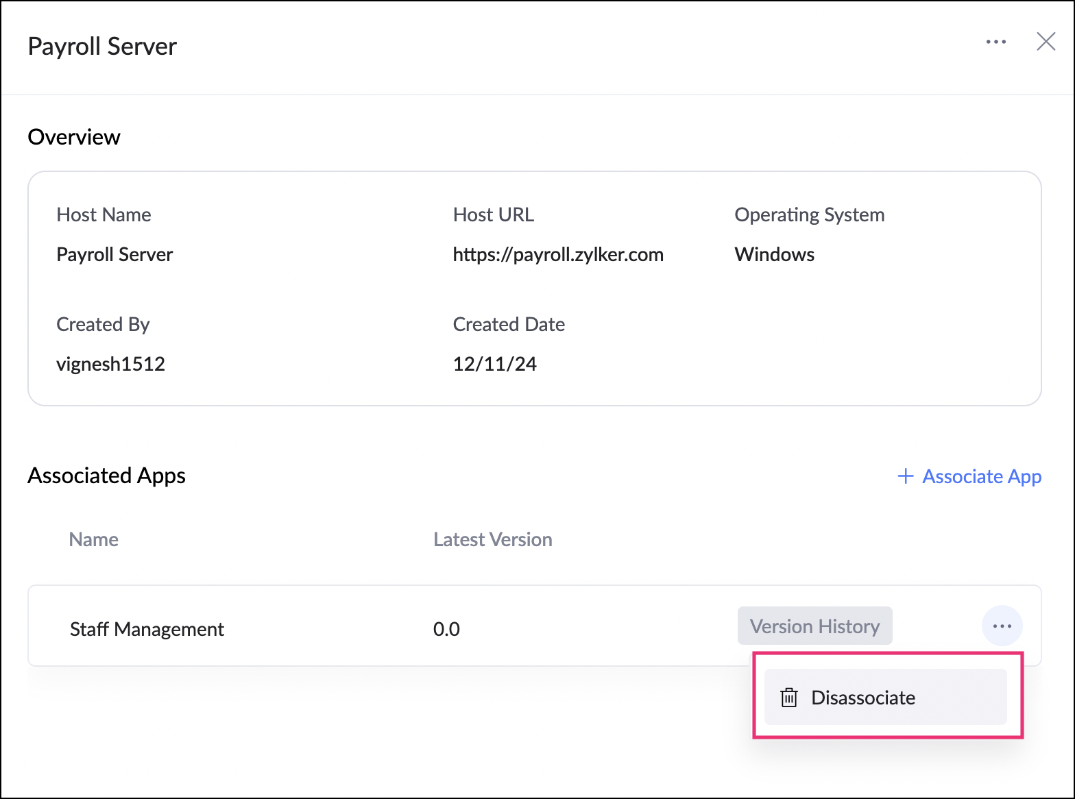The image size is (1075, 799).
Task: Select the Staff Management app name
Action: pyautogui.click(x=147, y=629)
